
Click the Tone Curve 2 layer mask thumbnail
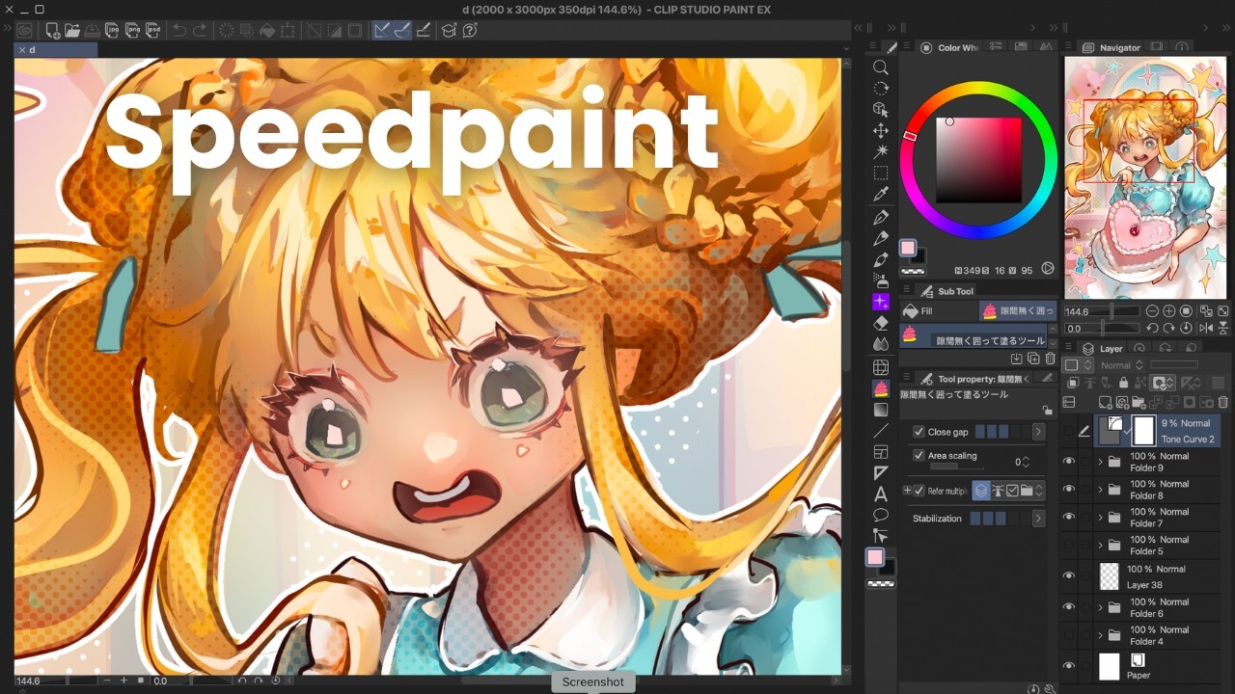click(x=1143, y=431)
